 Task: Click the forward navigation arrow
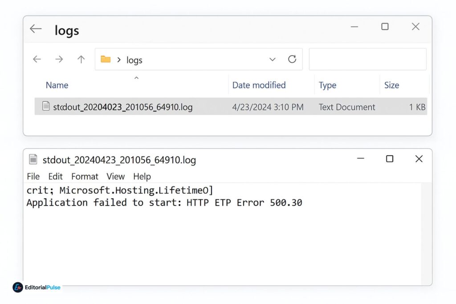(59, 59)
